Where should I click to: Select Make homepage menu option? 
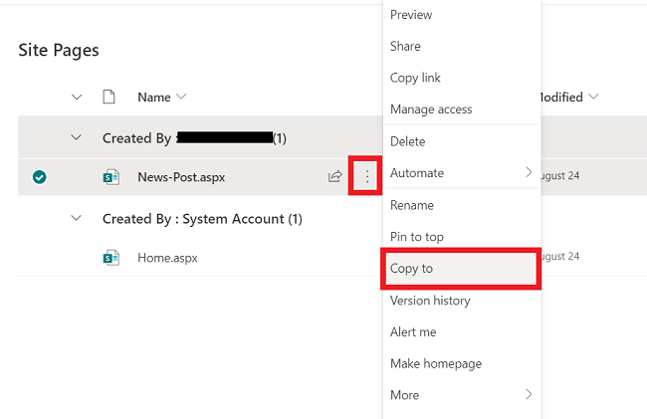pyautogui.click(x=436, y=364)
